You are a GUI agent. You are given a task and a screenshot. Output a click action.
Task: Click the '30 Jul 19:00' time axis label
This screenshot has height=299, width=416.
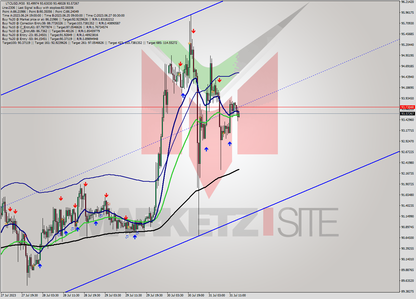coord(196,295)
